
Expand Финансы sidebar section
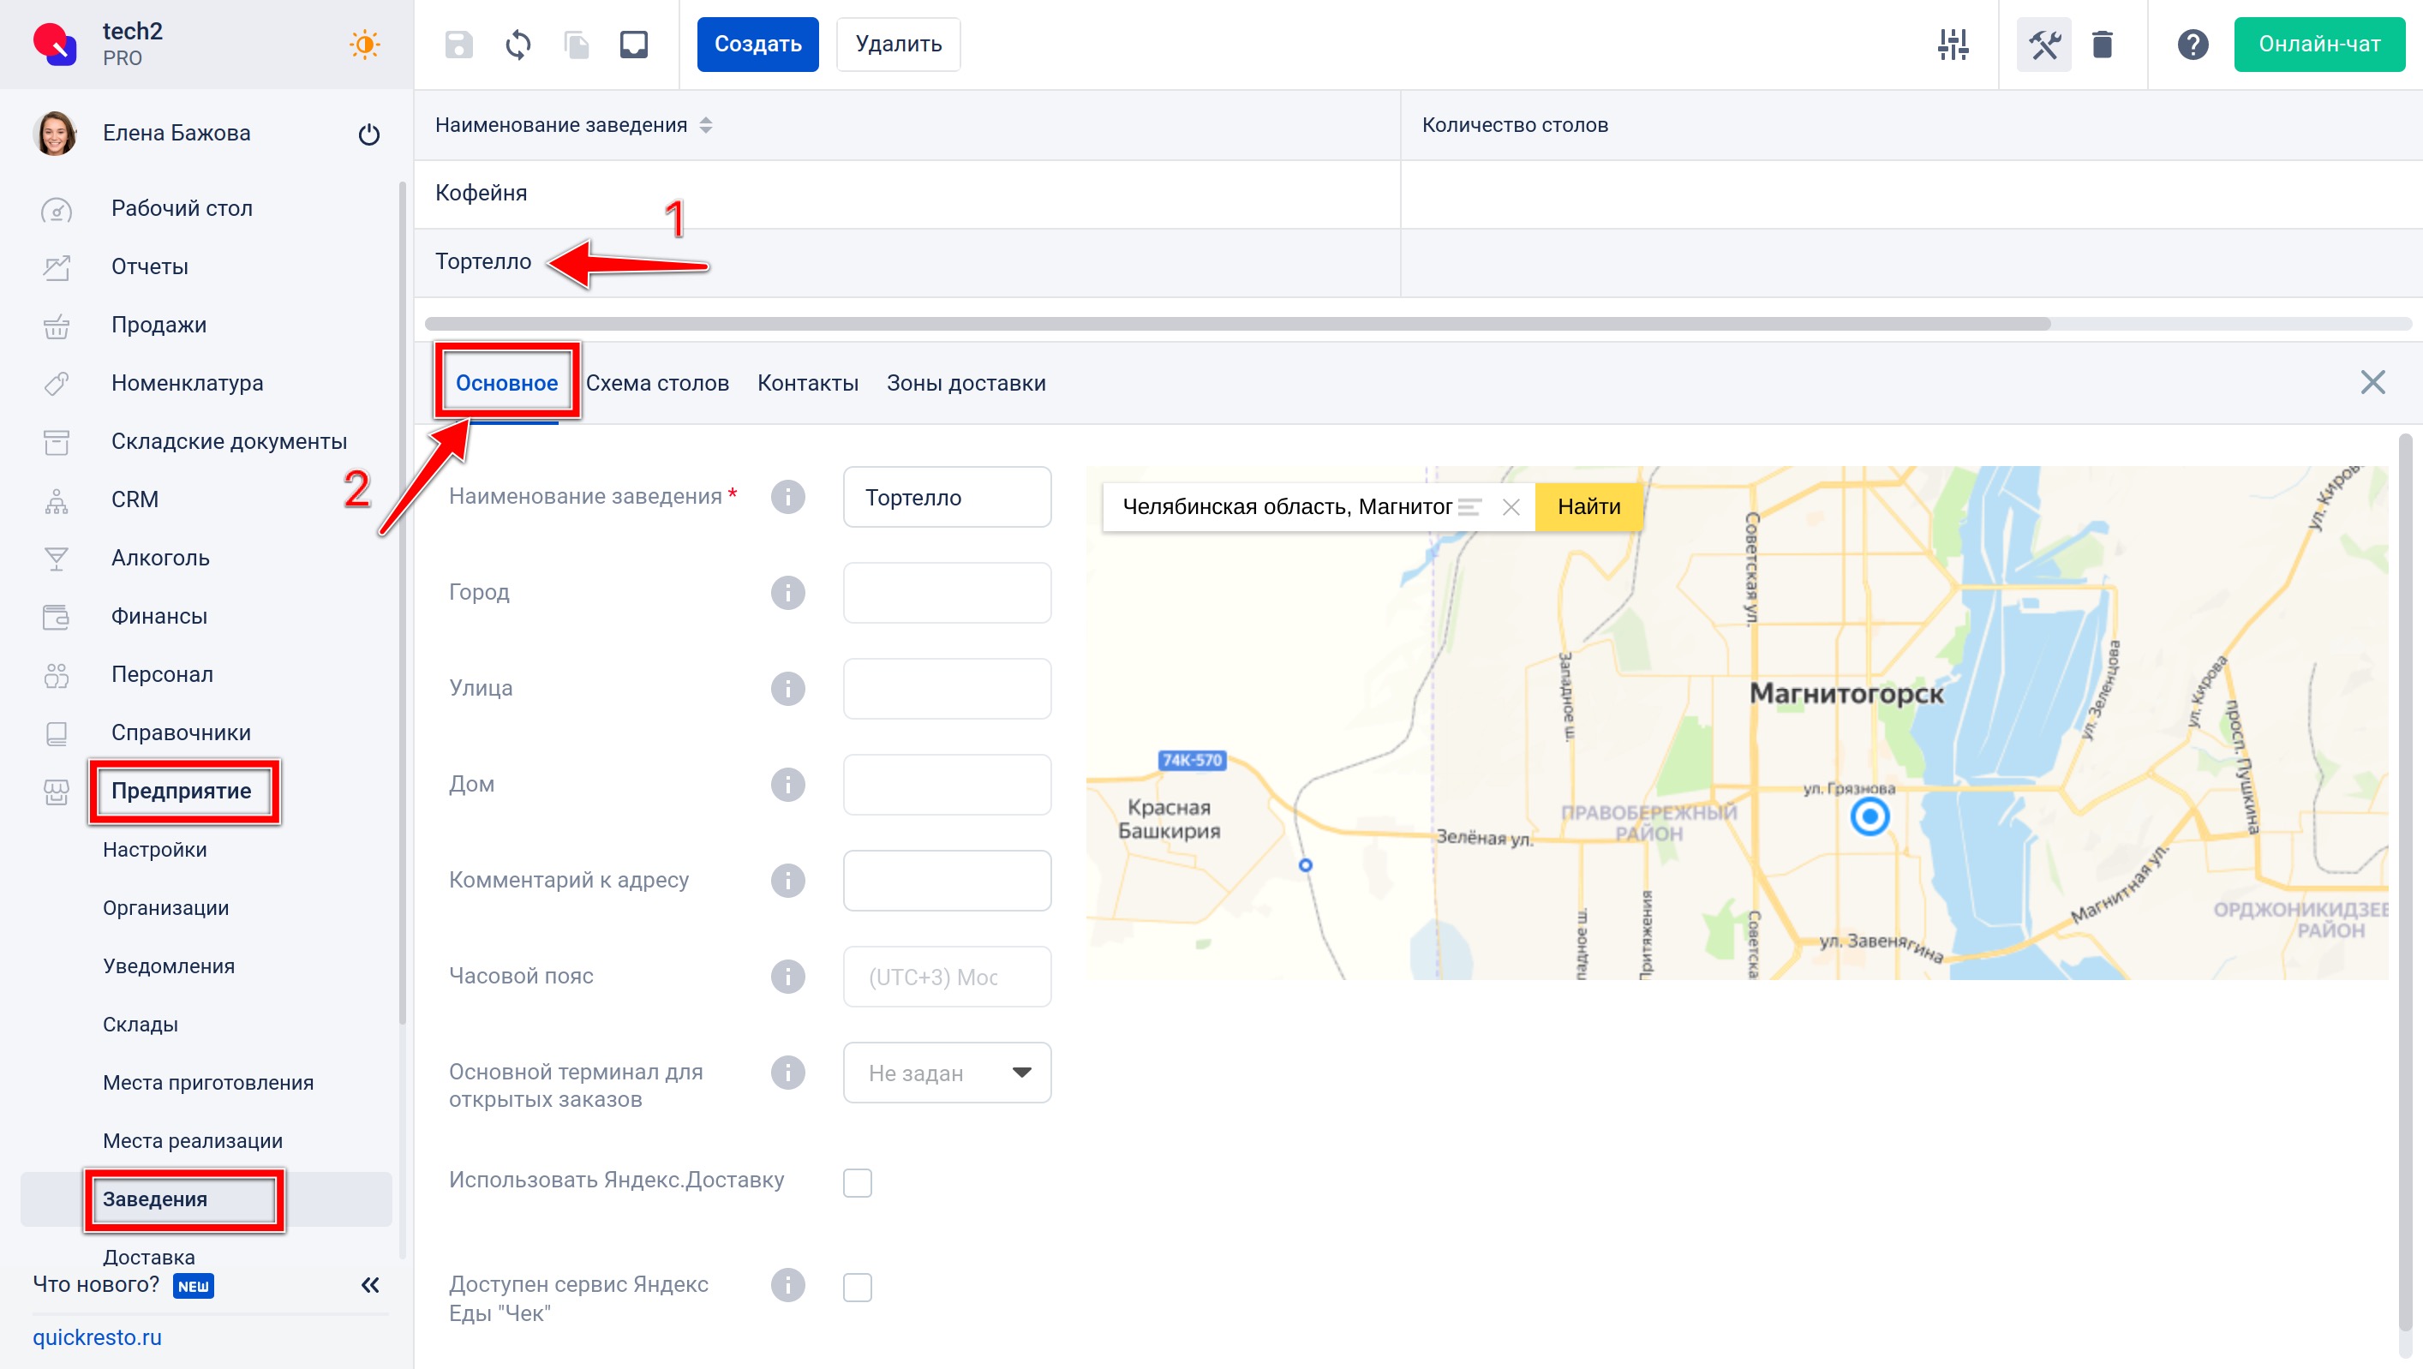coord(159,617)
